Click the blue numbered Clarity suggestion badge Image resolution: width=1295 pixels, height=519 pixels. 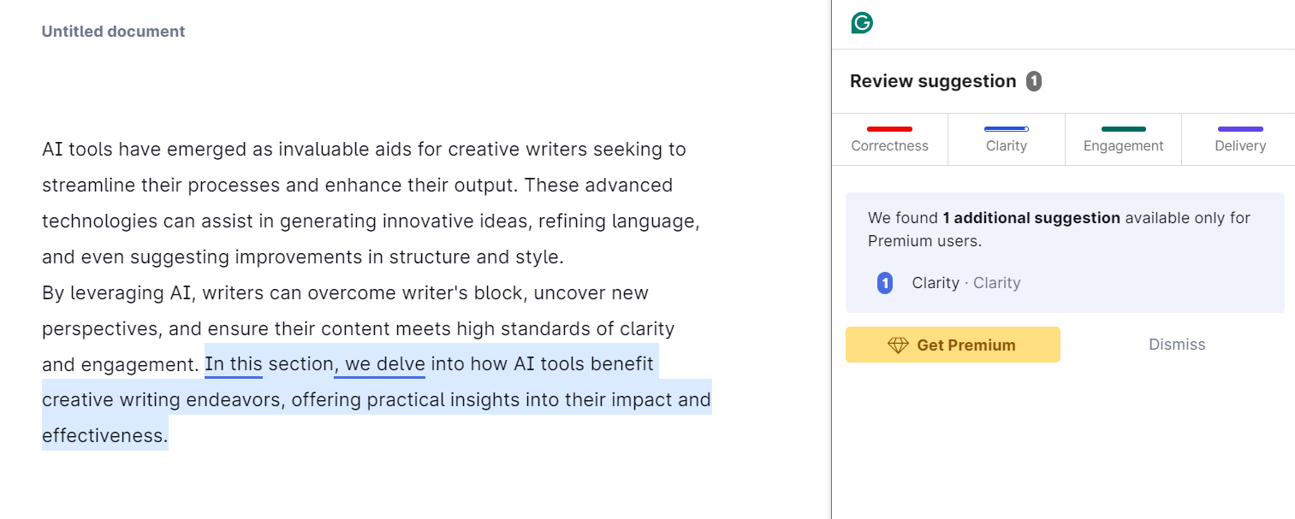pos(884,283)
